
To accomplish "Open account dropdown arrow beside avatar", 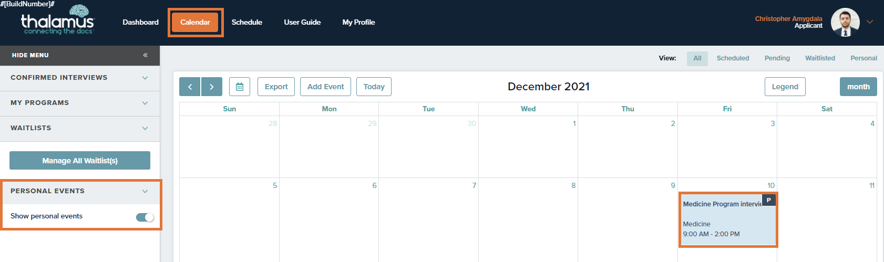I will [x=870, y=22].
